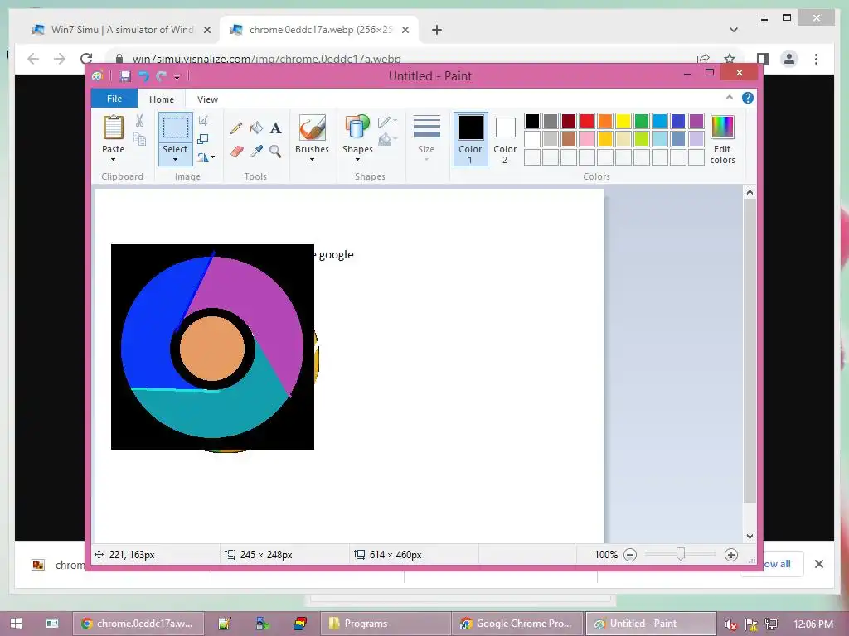
Task: Open Chrome tab search chevron
Action: pos(734,30)
